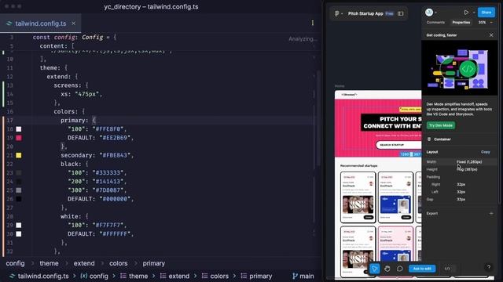503x282 pixels.
Task: Toggle the Figma sidebar layout icon
Action: click(x=400, y=13)
